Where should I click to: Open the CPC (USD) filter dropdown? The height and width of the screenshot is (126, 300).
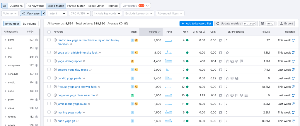click(x=80, y=13)
